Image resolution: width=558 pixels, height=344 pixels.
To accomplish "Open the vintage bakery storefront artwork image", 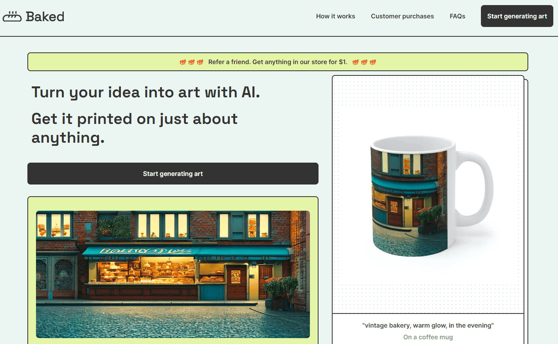I will [x=173, y=274].
